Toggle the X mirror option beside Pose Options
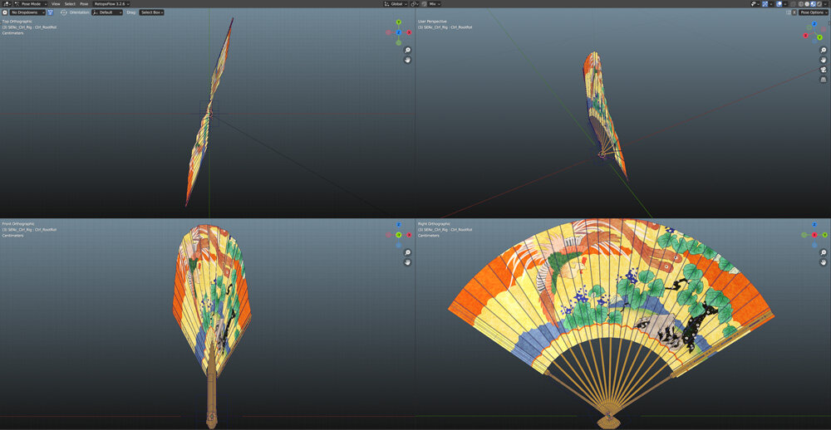This screenshot has width=831, height=430. (794, 12)
